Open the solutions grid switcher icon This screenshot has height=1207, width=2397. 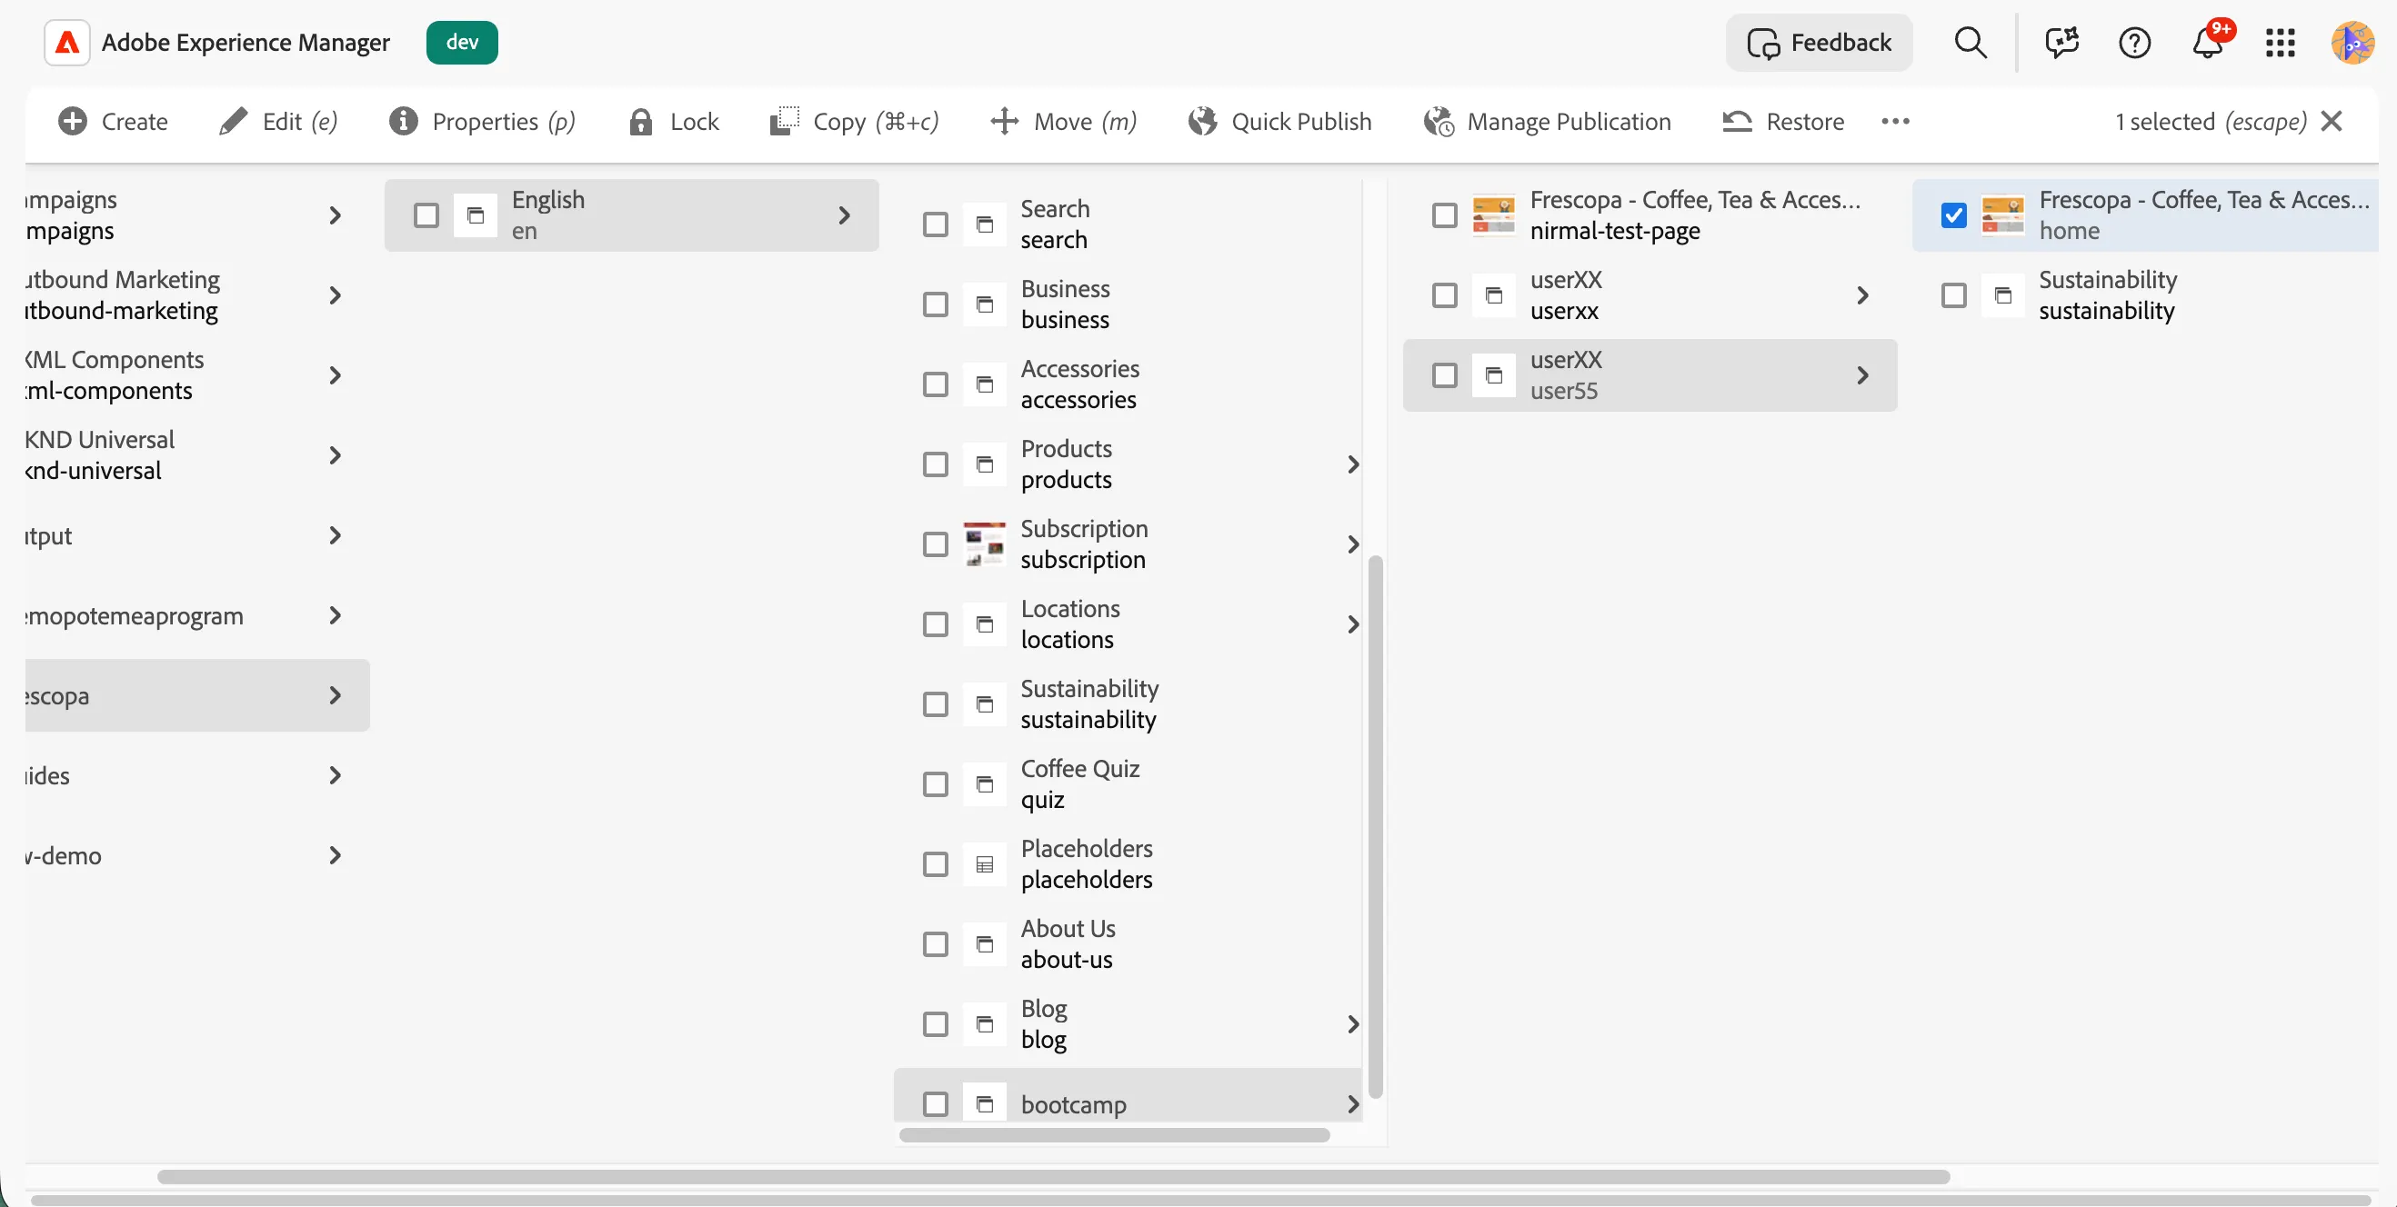click(x=2281, y=43)
